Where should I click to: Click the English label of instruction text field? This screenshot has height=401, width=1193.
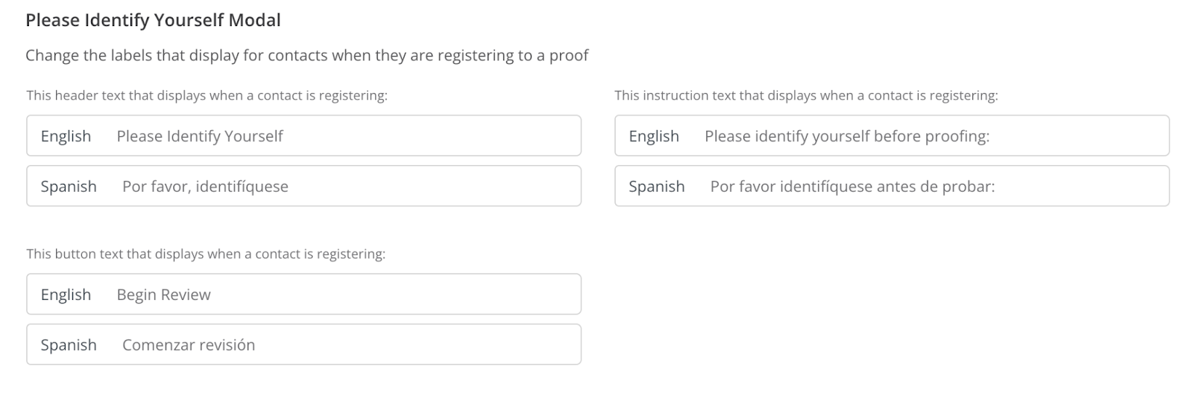tap(654, 136)
